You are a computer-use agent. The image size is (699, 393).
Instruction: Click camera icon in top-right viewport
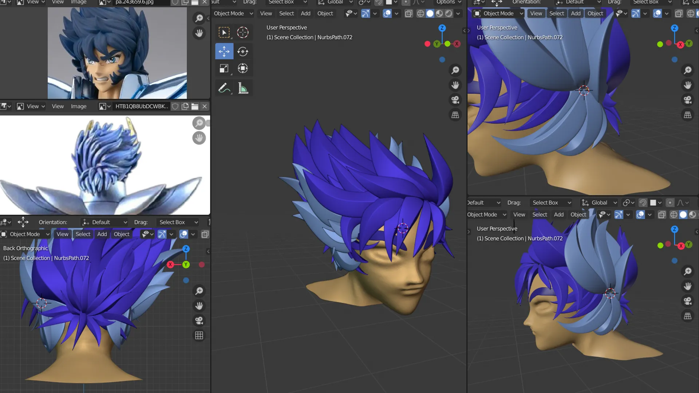[x=687, y=100]
